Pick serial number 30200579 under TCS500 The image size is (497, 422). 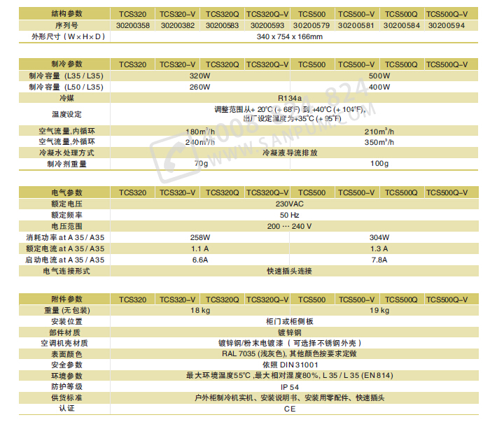311,25
